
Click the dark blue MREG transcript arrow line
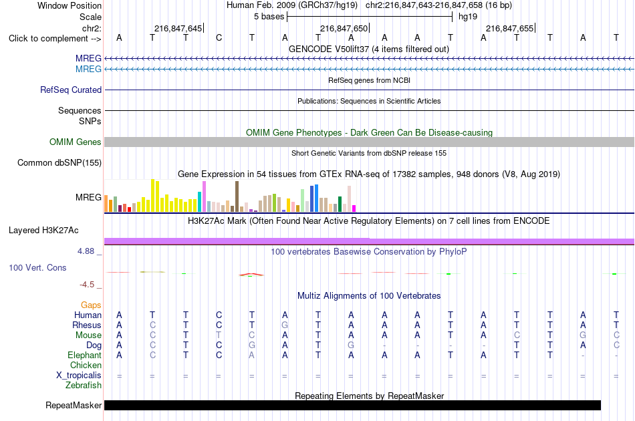[x=369, y=59]
